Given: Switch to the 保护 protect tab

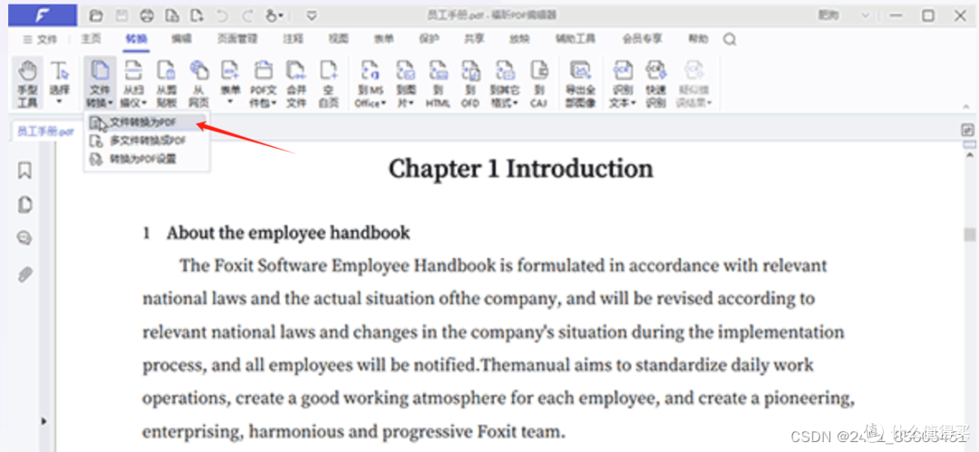Looking at the screenshot, I should pos(429,39).
